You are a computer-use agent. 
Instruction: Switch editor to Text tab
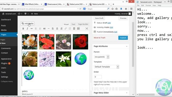[73, 24]
